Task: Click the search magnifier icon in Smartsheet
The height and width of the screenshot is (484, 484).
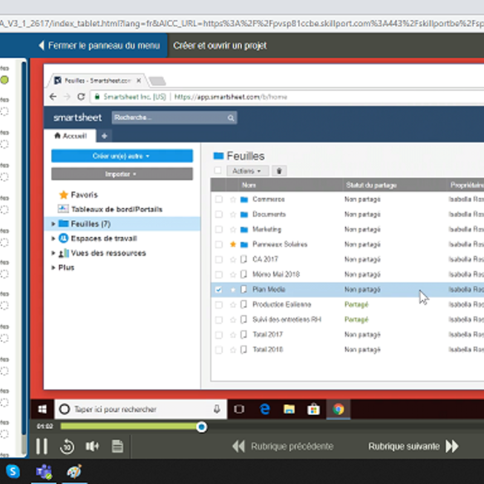Action: coord(231,118)
